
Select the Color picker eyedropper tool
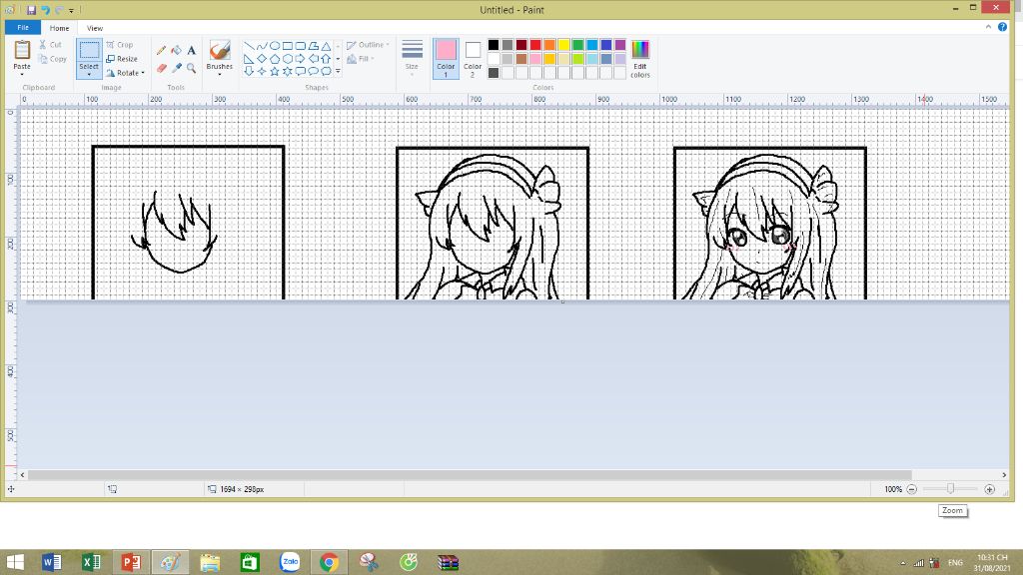[176, 68]
